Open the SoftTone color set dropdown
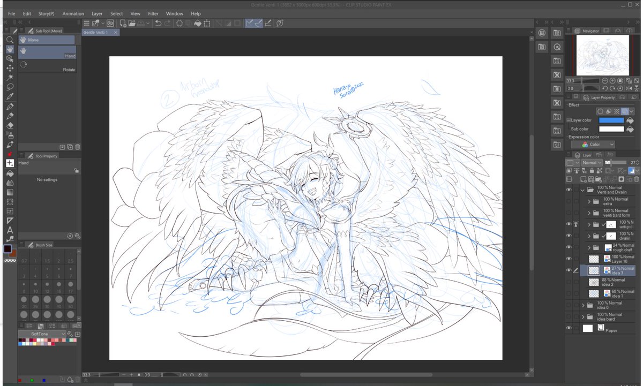 (42, 334)
